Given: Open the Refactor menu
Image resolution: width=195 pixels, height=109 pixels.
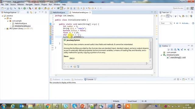Looking at the screenshot, I should (21, 5).
